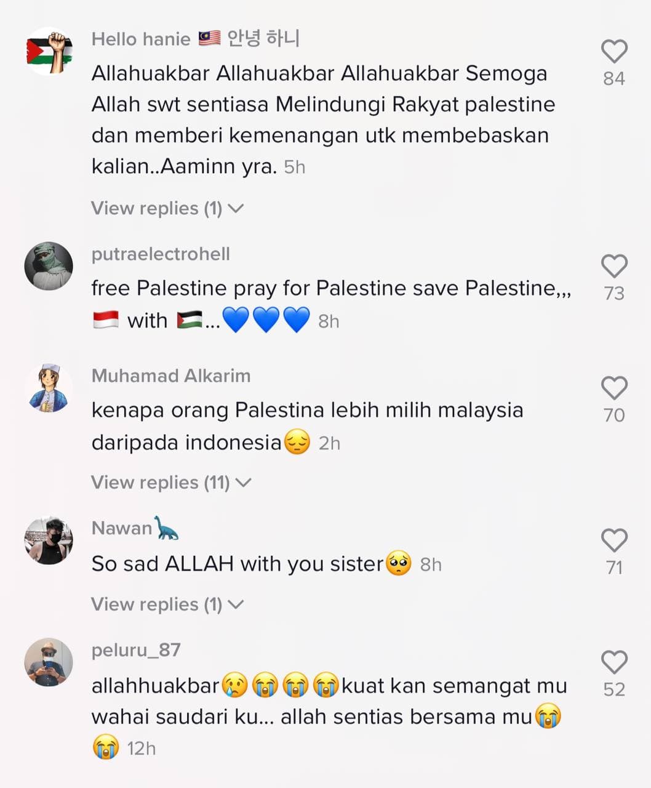Select the comment text 'So sad ALLAH with you sister'

coord(238,564)
